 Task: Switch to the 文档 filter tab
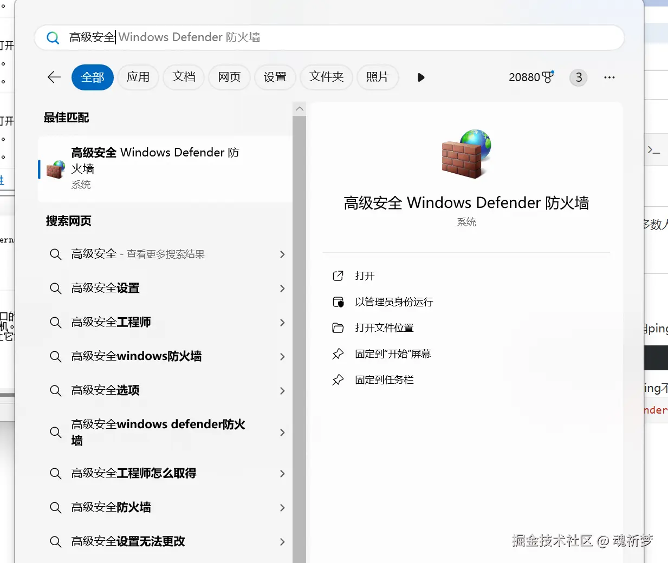click(184, 77)
